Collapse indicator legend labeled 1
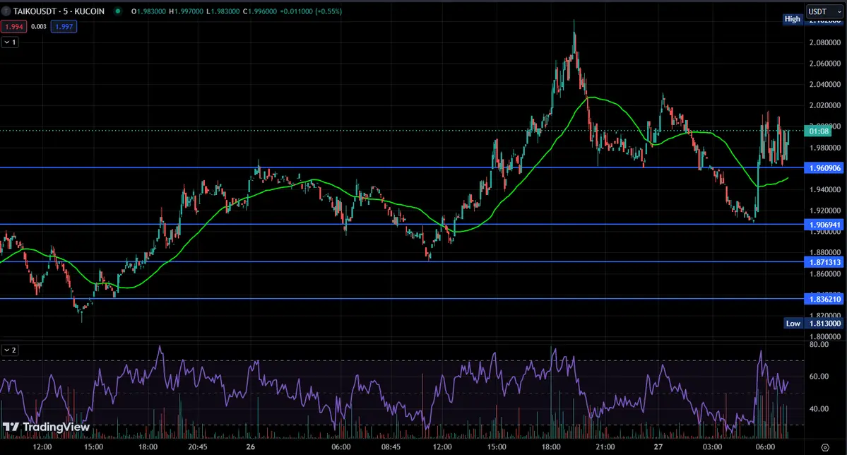The image size is (847, 455). (x=11, y=42)
